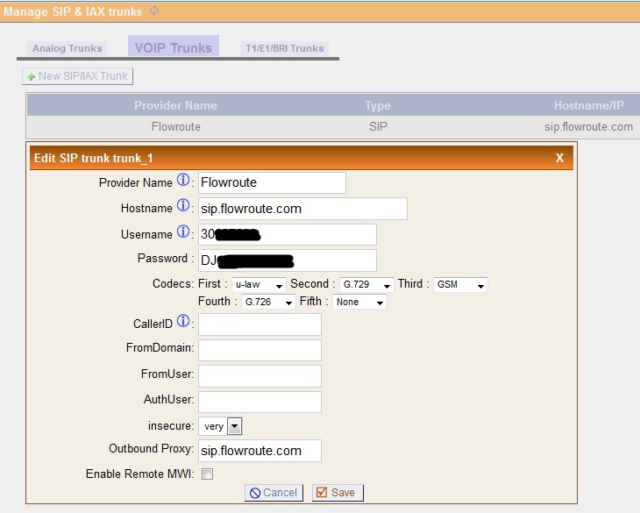This screenshot has width=640, height=513.
Task: Switch to the Analog Trunks tab
Action: (68, 48)
